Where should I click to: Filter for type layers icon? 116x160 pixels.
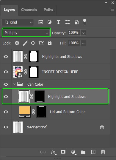pyautogui.click(x=59, y=22)
